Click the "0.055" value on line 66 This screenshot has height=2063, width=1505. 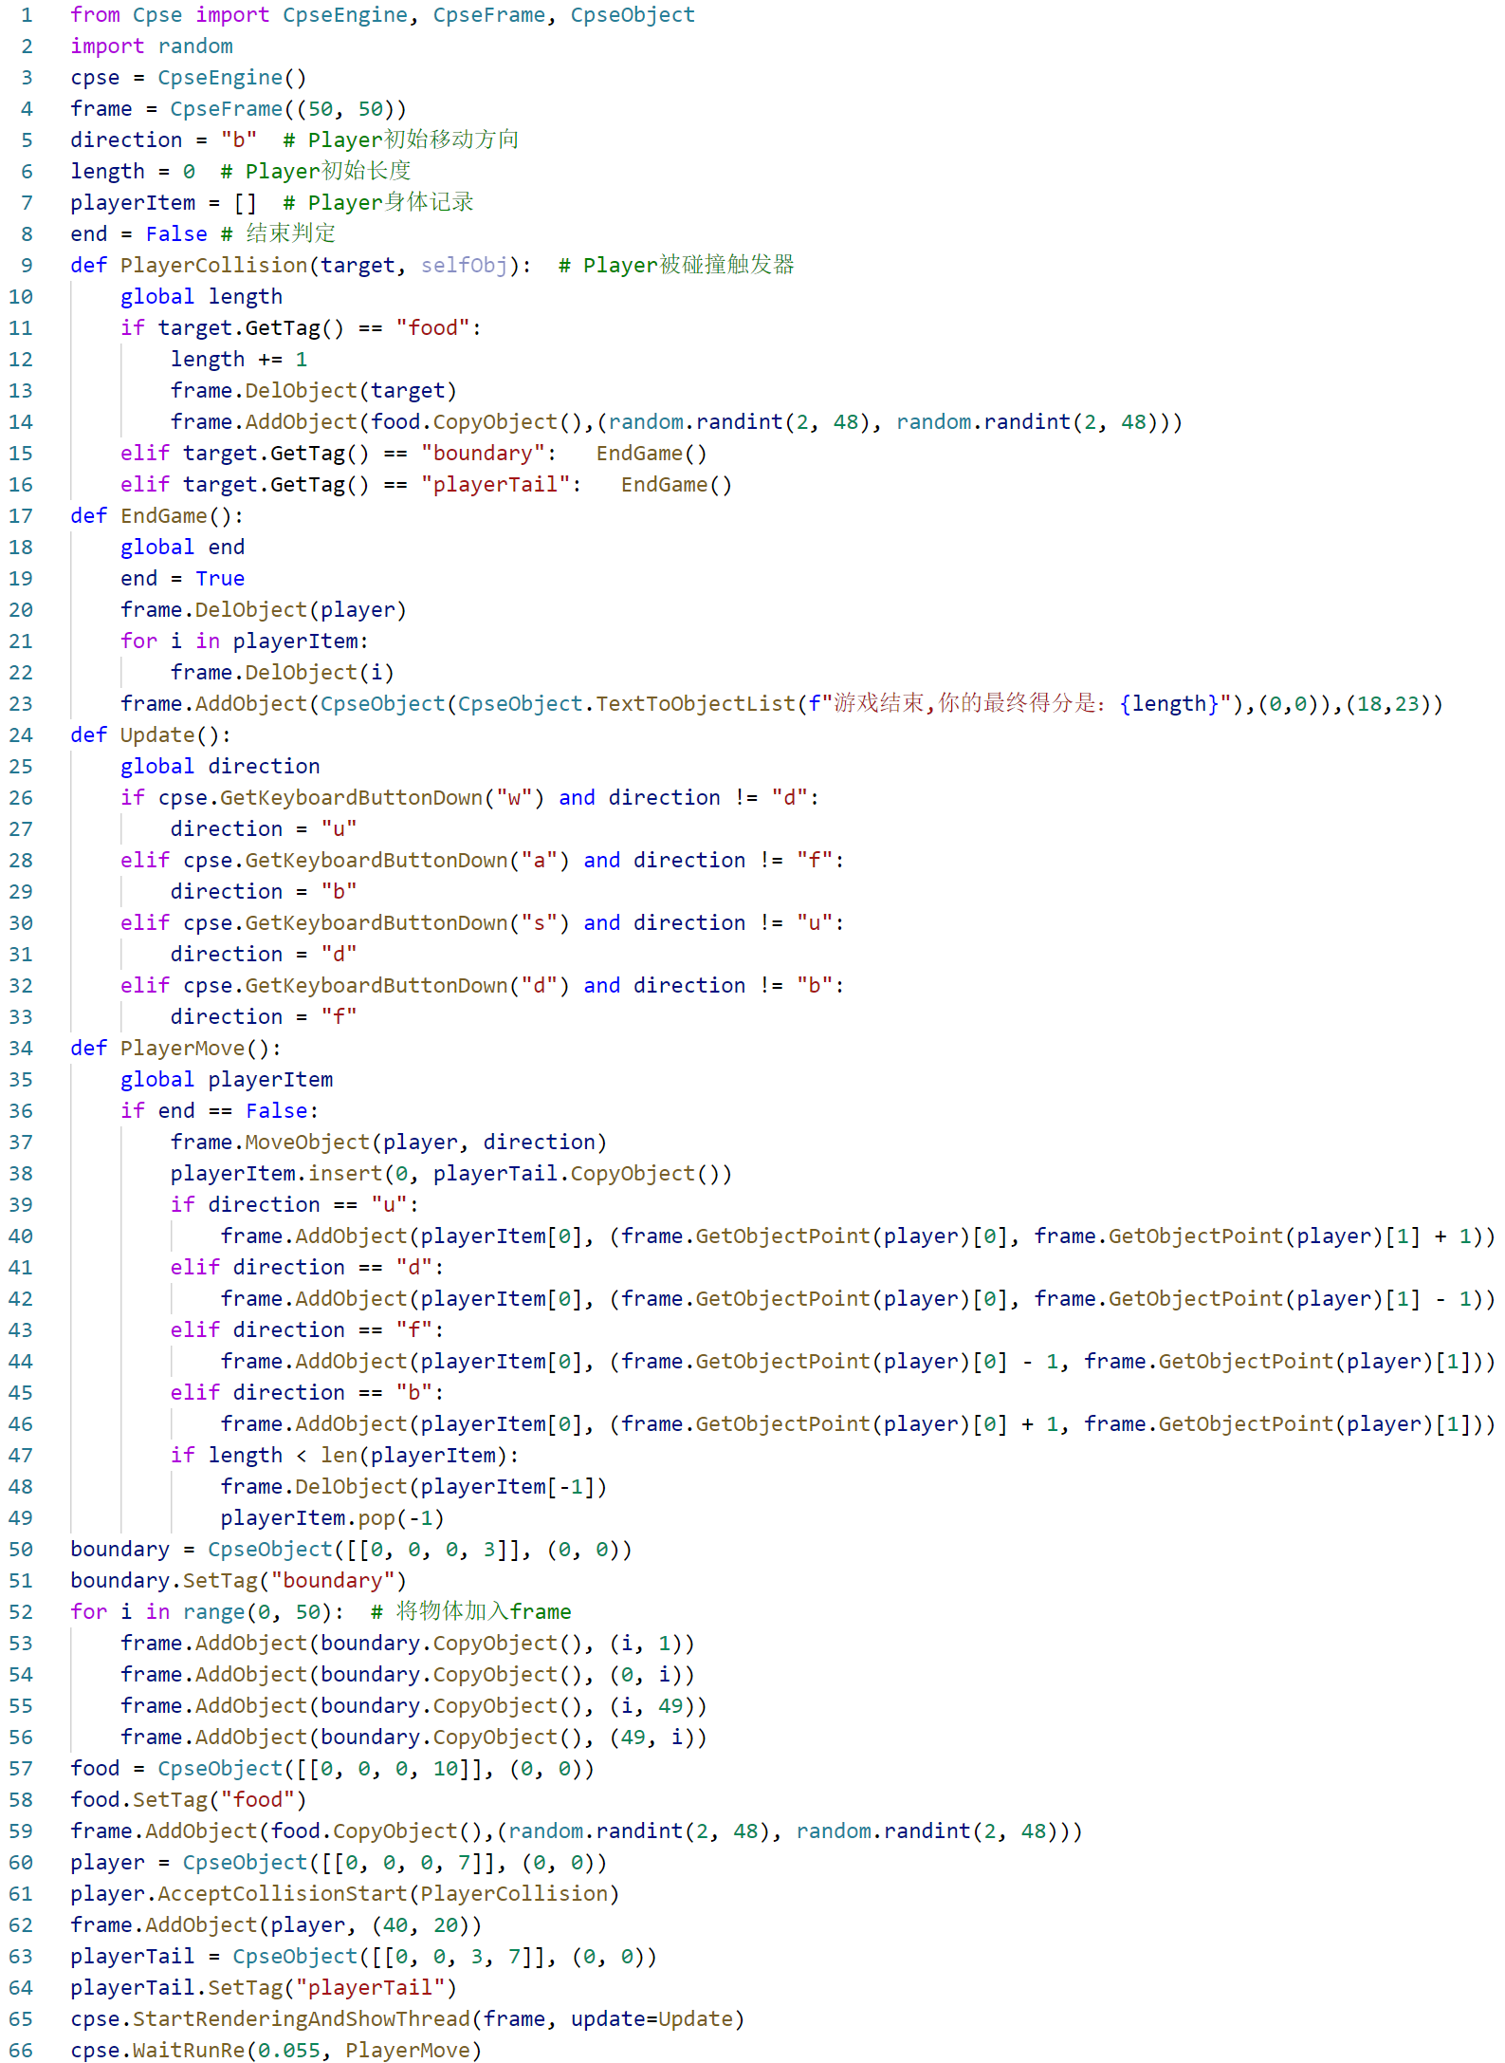tap(289, 2051)
